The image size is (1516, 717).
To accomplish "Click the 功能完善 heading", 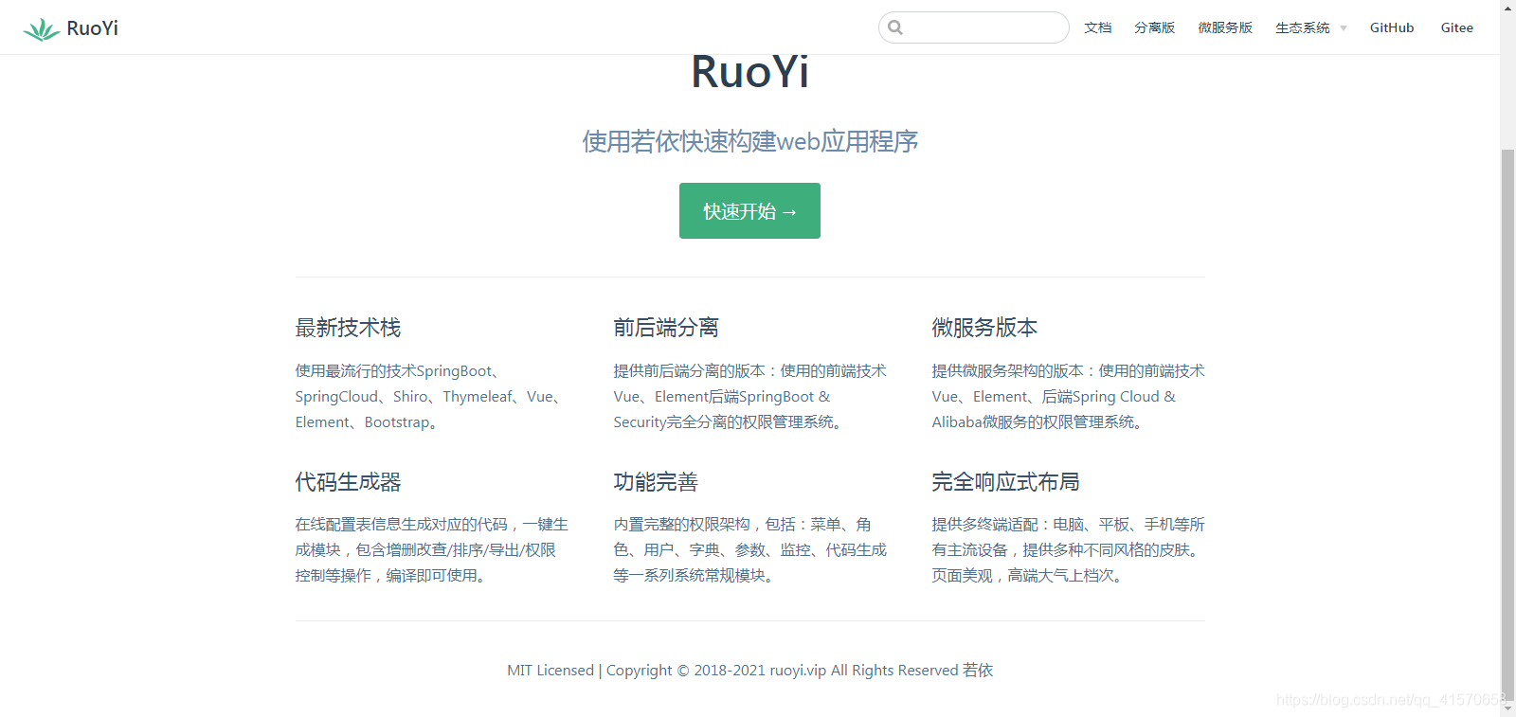I will [x=656, y=482].
